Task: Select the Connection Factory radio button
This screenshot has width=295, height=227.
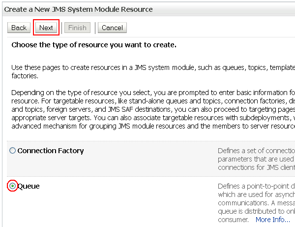Action: 12,151
